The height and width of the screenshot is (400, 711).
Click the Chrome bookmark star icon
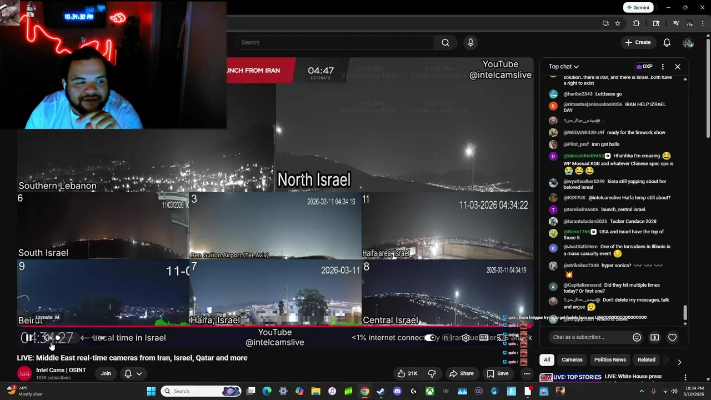(618, 23)
